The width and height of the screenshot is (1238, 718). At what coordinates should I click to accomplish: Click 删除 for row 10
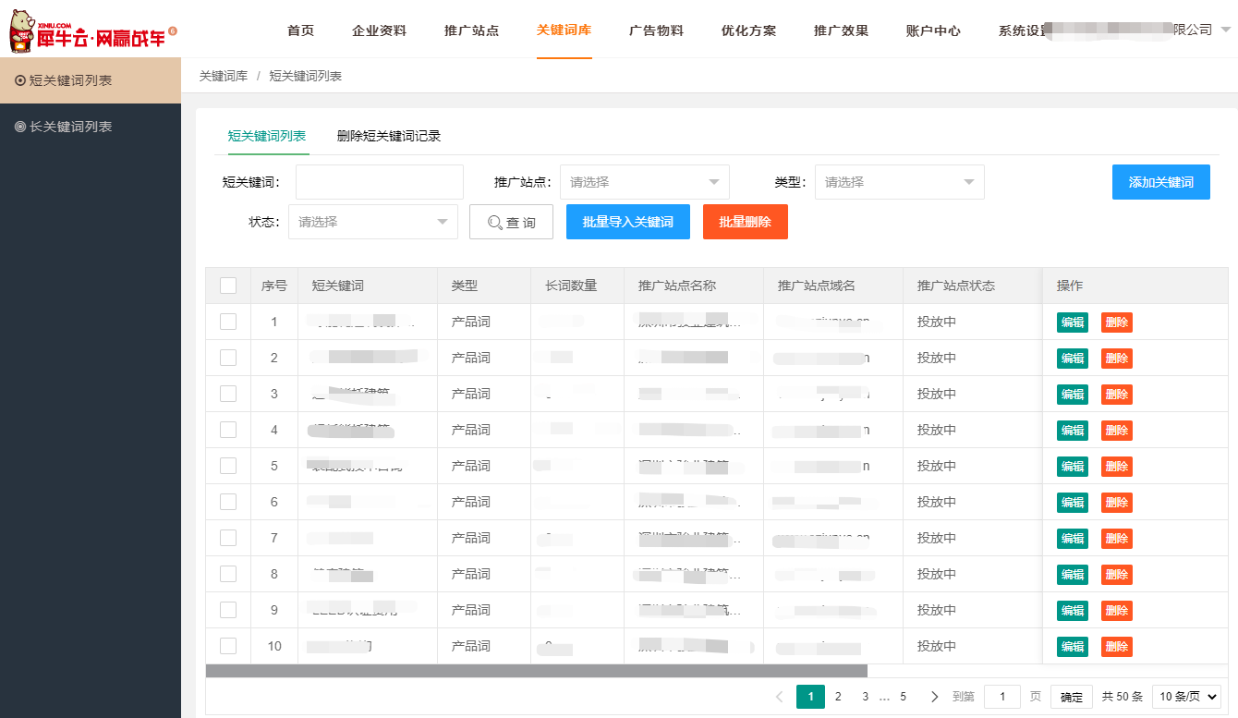[1117, 647]
